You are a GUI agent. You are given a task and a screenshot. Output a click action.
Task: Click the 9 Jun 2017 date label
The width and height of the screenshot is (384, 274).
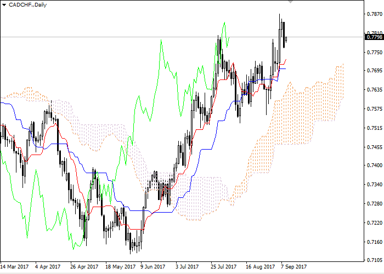[x=153, y=266]
